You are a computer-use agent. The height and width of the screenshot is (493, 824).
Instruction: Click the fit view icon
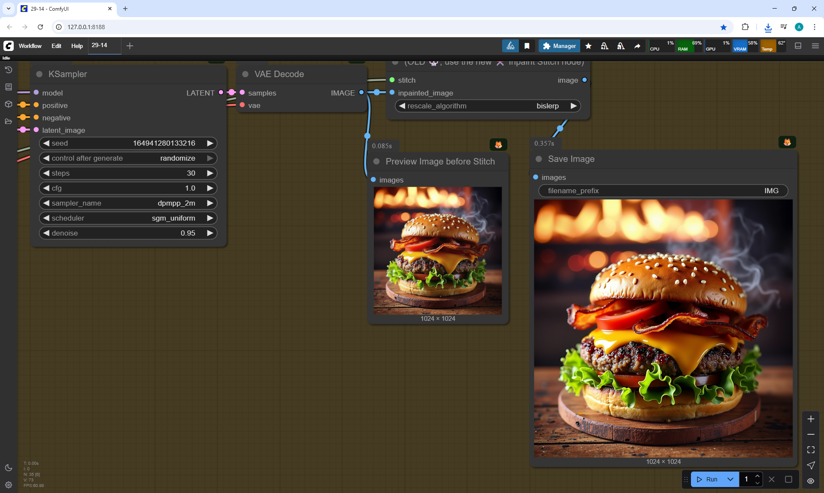tap(811, 450)
